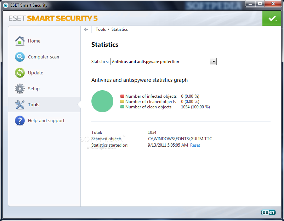
Task: Click the 'Number of clean objects' label
Action: [x=148, y=107]
